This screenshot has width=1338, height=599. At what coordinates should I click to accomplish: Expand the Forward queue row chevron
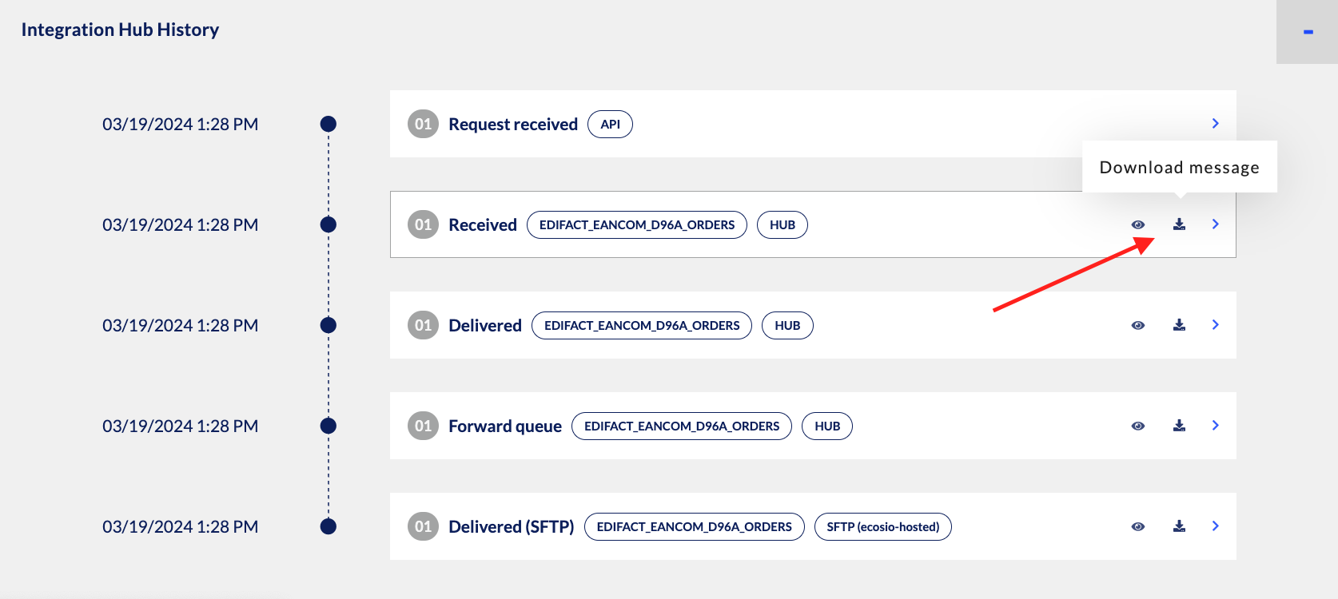(x=1215, y=425)
